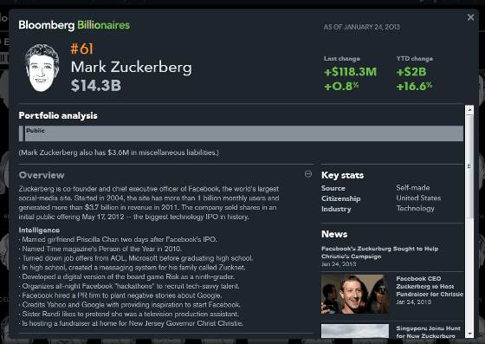Click Mark Zuckerberg caricature portrait
Screen dimensions: 485x344
42,68
